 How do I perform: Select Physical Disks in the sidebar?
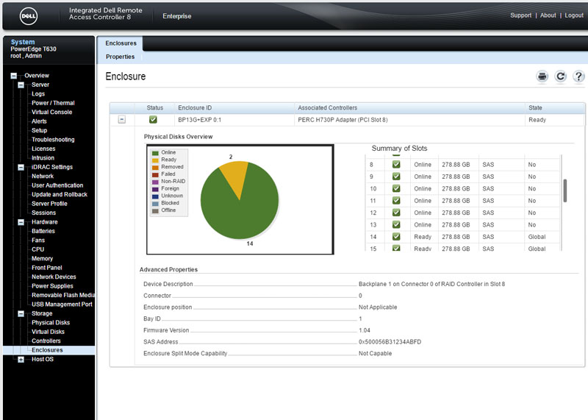51,323
